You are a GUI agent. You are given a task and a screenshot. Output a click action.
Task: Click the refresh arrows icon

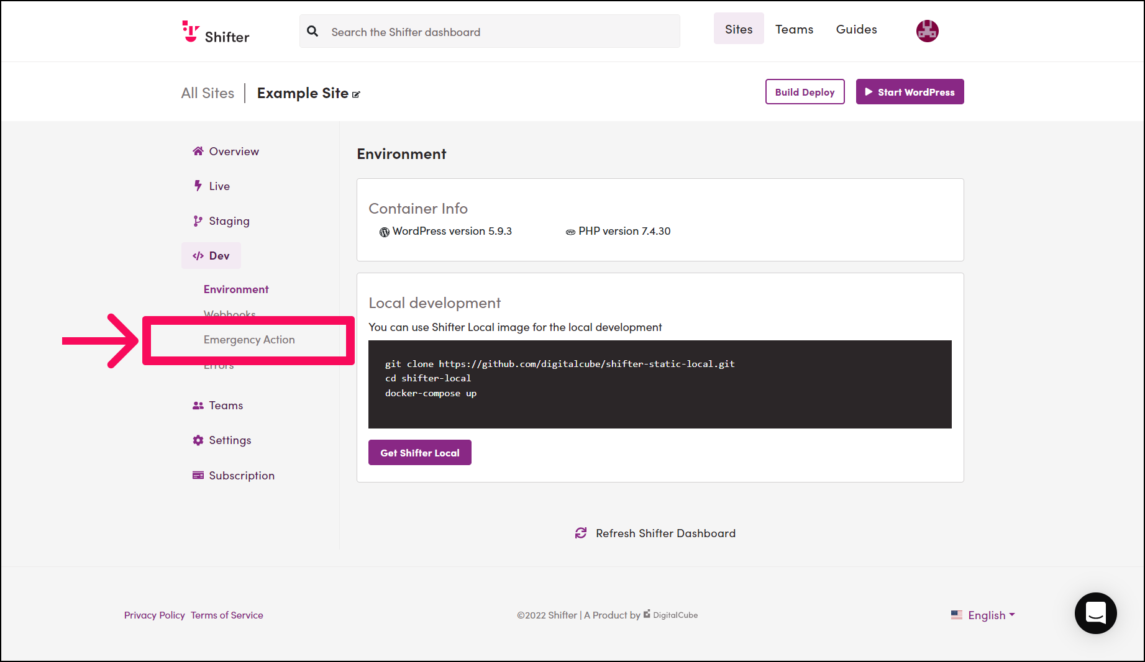click(x=581, y=533)
